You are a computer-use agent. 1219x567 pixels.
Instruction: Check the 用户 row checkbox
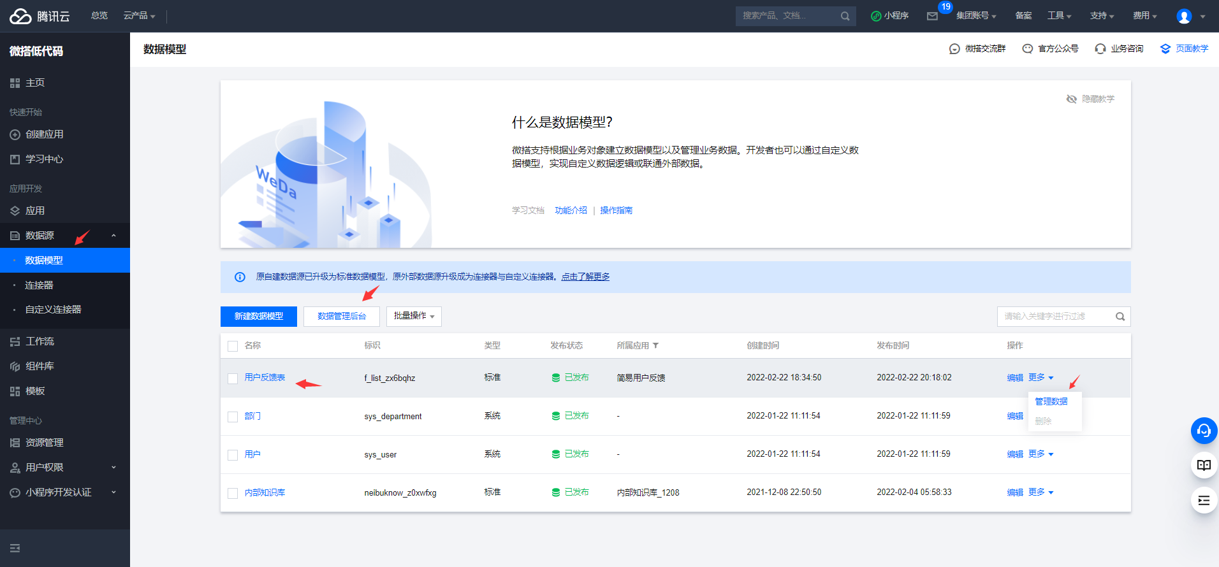(x=233, y=455)
